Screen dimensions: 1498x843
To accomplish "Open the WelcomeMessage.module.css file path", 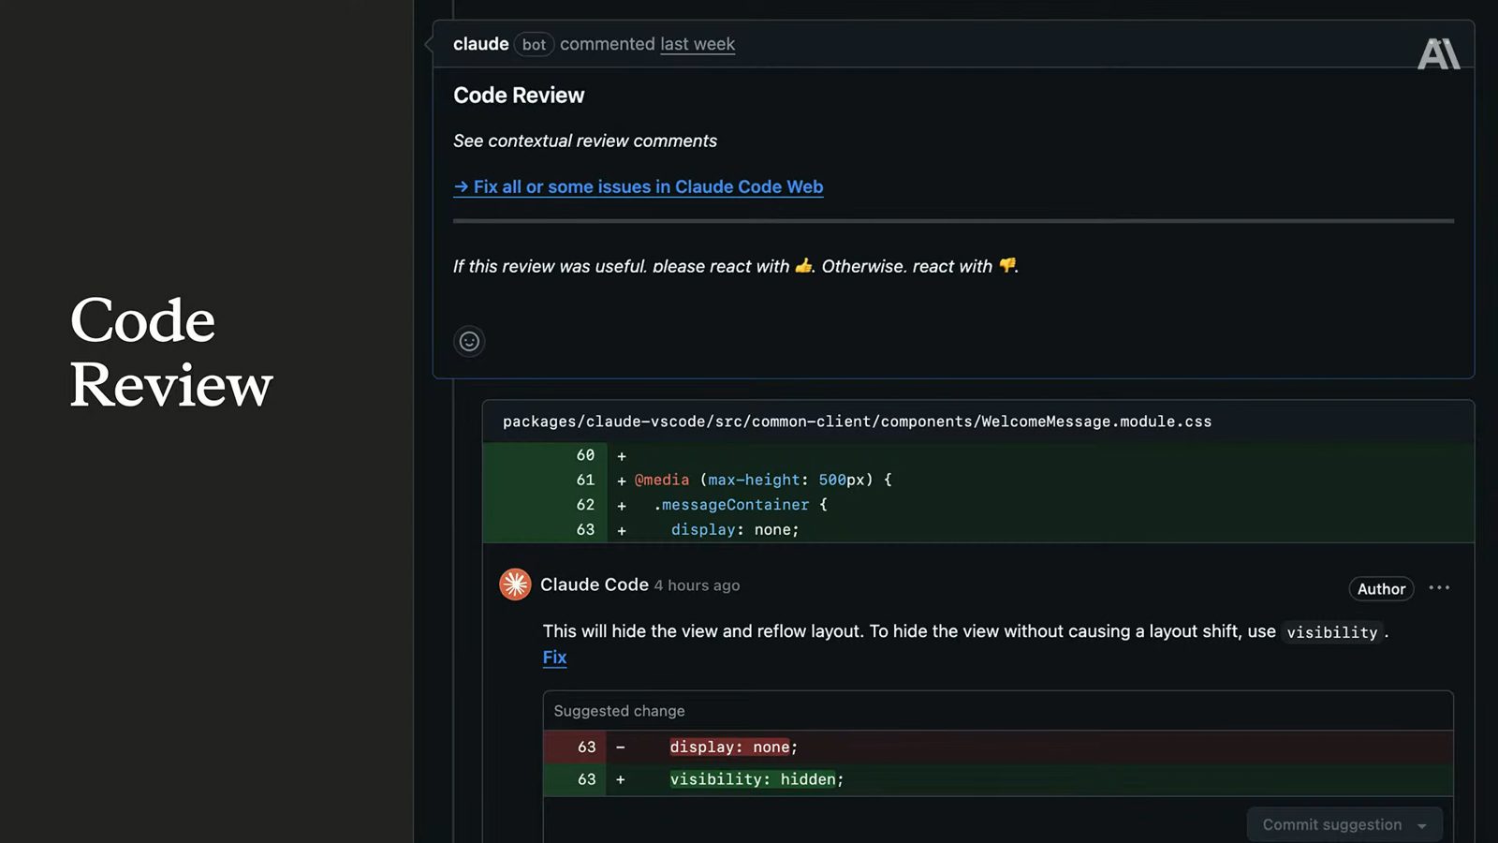I will (x=857, y=421).
